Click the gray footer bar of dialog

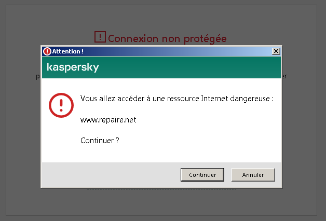coord(161,175)
